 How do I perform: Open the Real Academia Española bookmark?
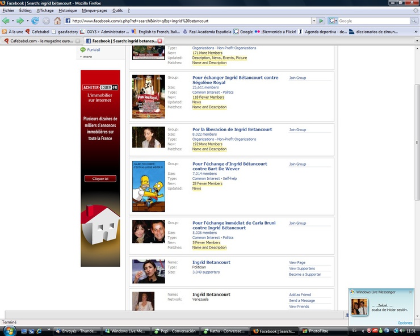click(x=207, y=32)
